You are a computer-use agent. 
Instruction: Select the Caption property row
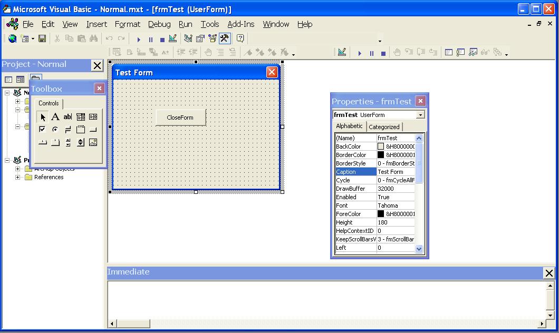coord(375,172)
